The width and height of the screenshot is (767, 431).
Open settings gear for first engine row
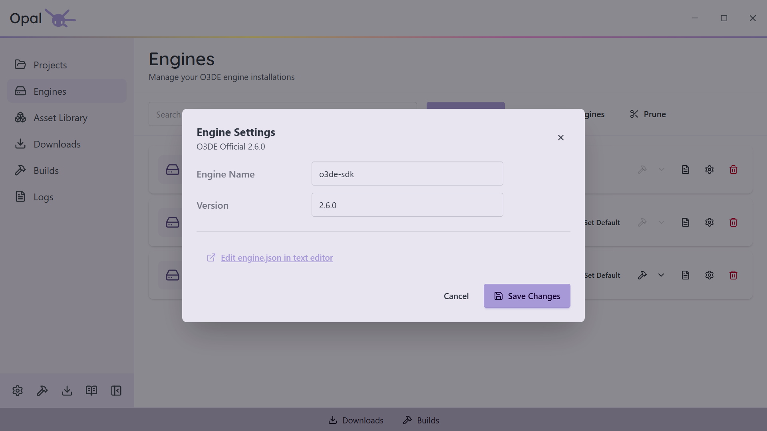coord(709,170)
